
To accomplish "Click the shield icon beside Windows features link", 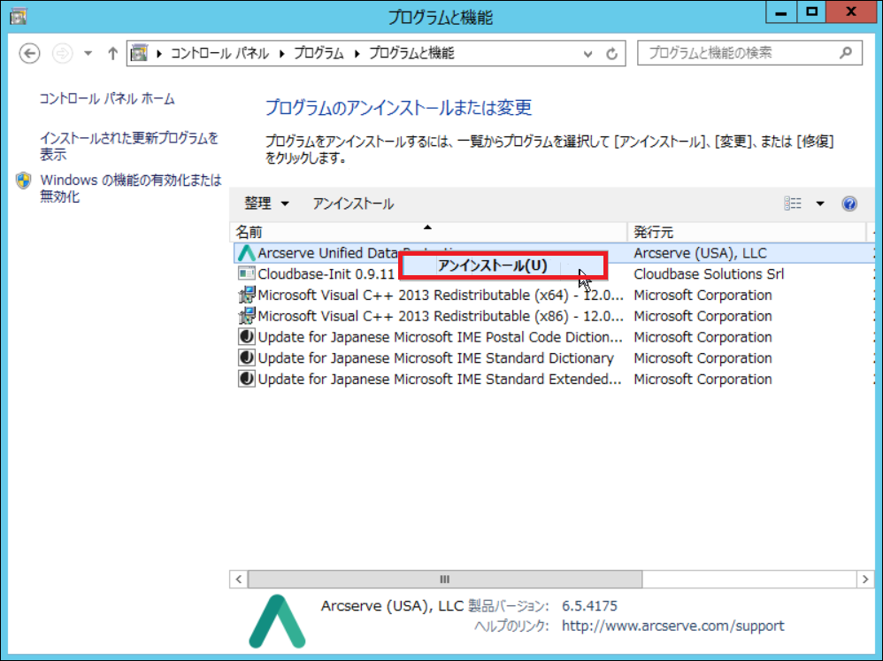I will (x=24, y=181).
